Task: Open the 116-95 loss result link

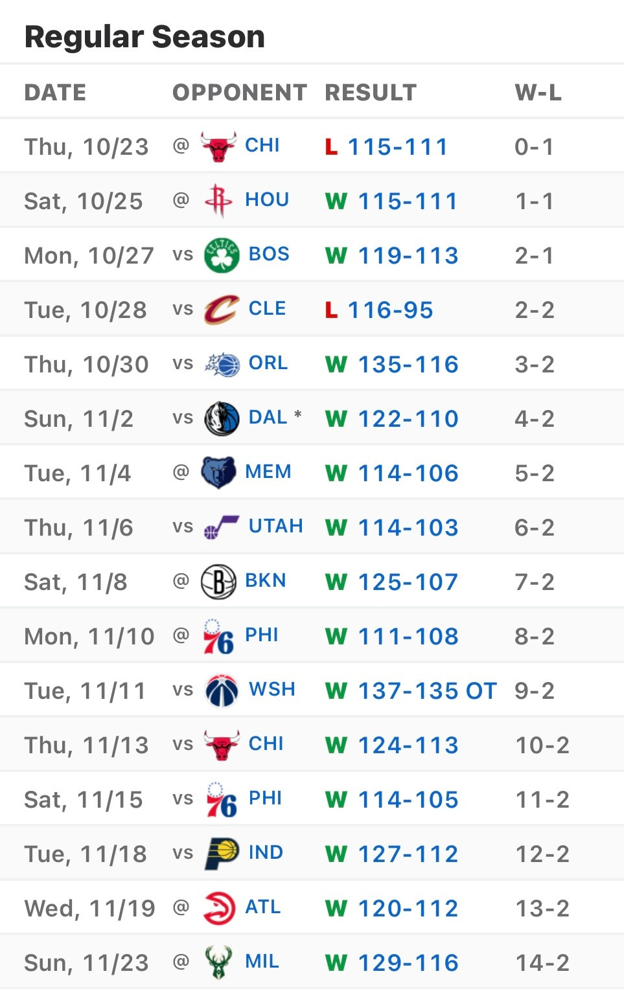Action: click(390, 310)
